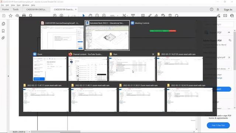
Task: Add a comment with the sticky note icon
Action: [x=143, y=16]
